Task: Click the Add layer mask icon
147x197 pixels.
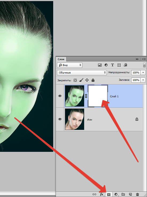Action: point(109,195)
